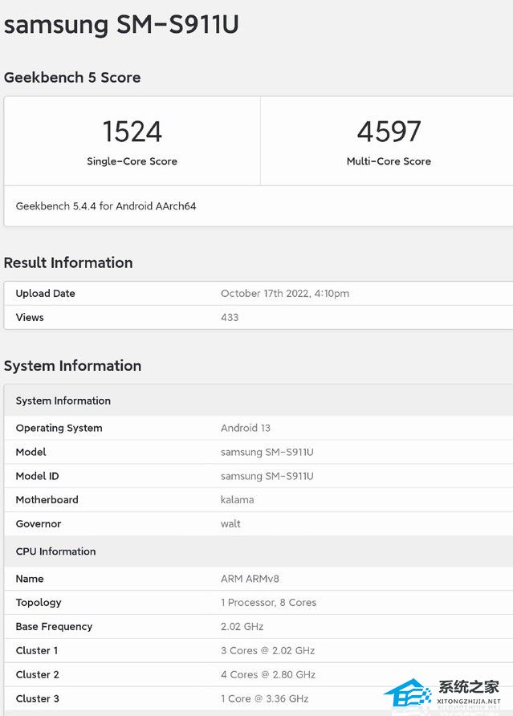Click the Geekbench 5.4.4 for Android AArch64 text
Screen dimensions: 513x716
coord(106,206)
